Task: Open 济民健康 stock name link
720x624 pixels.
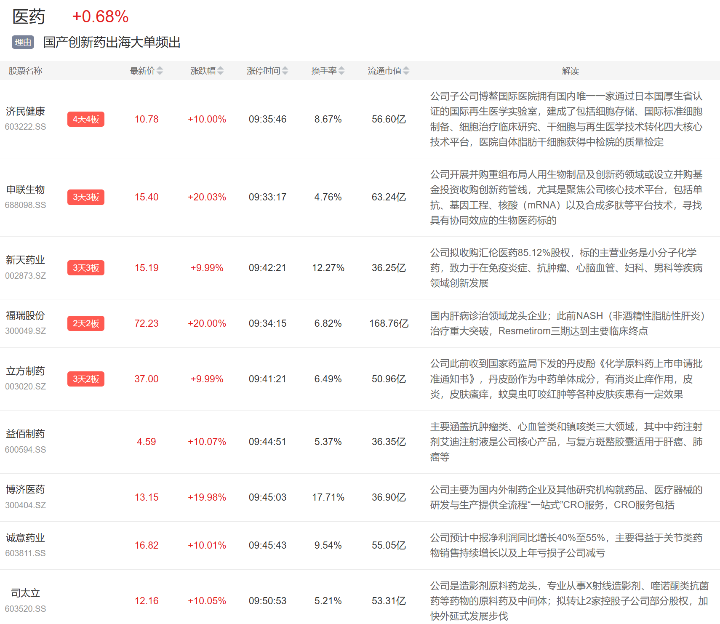Action: 25,112
